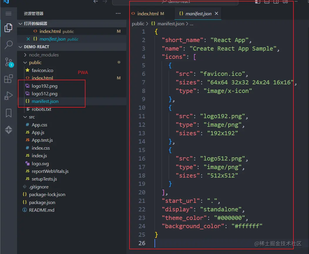309x254 pixels.
Task: Open README.md file
Action: 72,210
